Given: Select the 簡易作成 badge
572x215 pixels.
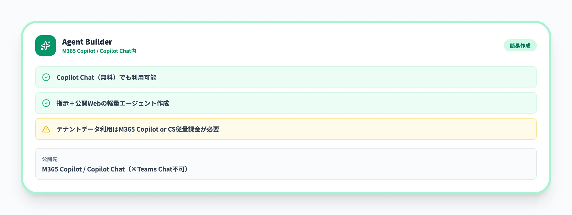Looking at the screenshot, I should tap(520, 46).
